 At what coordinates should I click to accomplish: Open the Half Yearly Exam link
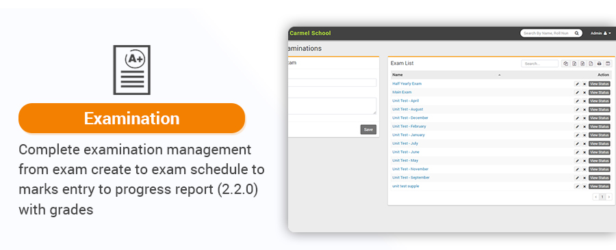407,84
